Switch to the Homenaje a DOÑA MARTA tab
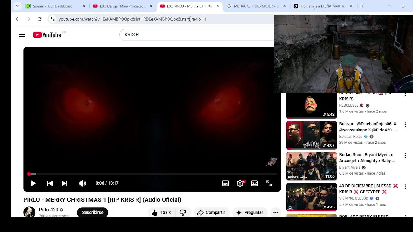Screen dimensions: 413x232 coord(323,6)
